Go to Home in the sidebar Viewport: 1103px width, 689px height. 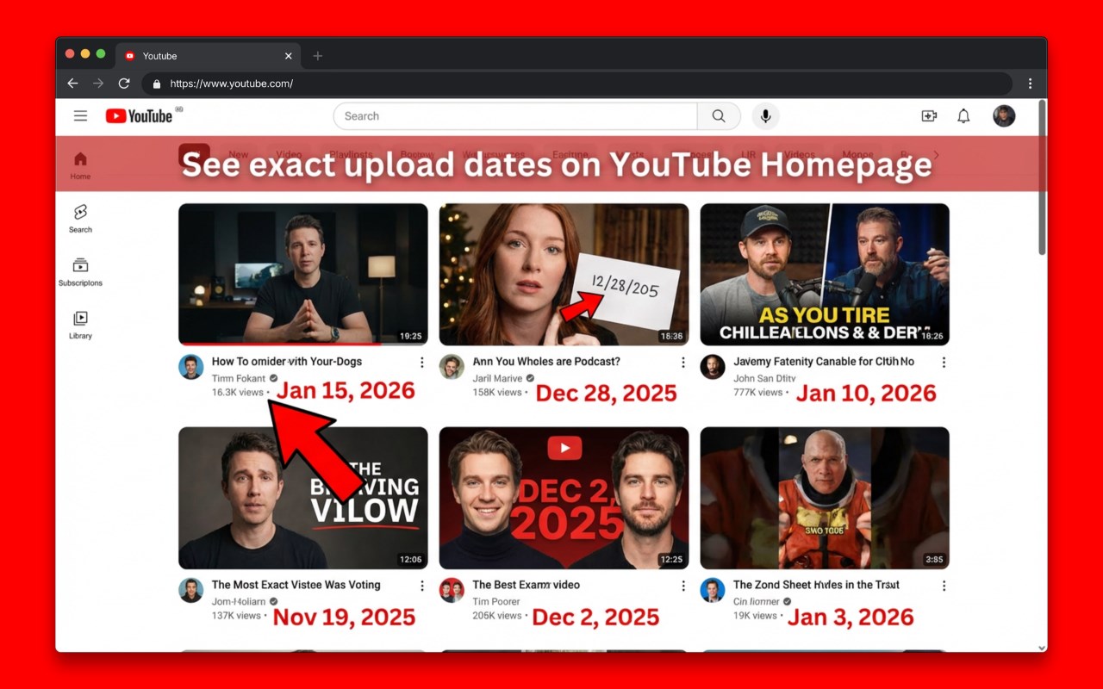(x=80, y=165)
